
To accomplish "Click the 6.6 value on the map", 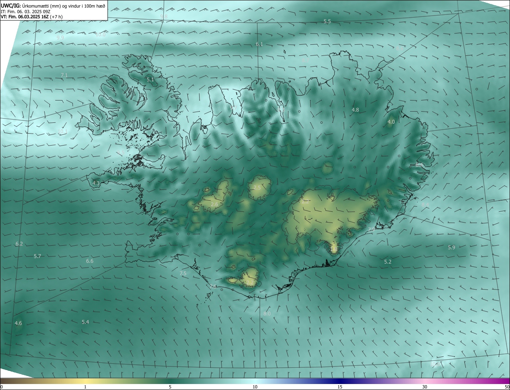I will click(90, 261).
